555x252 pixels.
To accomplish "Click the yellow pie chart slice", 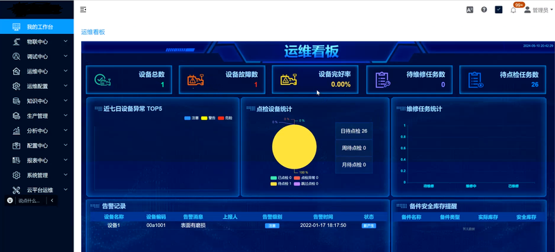I will click(294, 146).
